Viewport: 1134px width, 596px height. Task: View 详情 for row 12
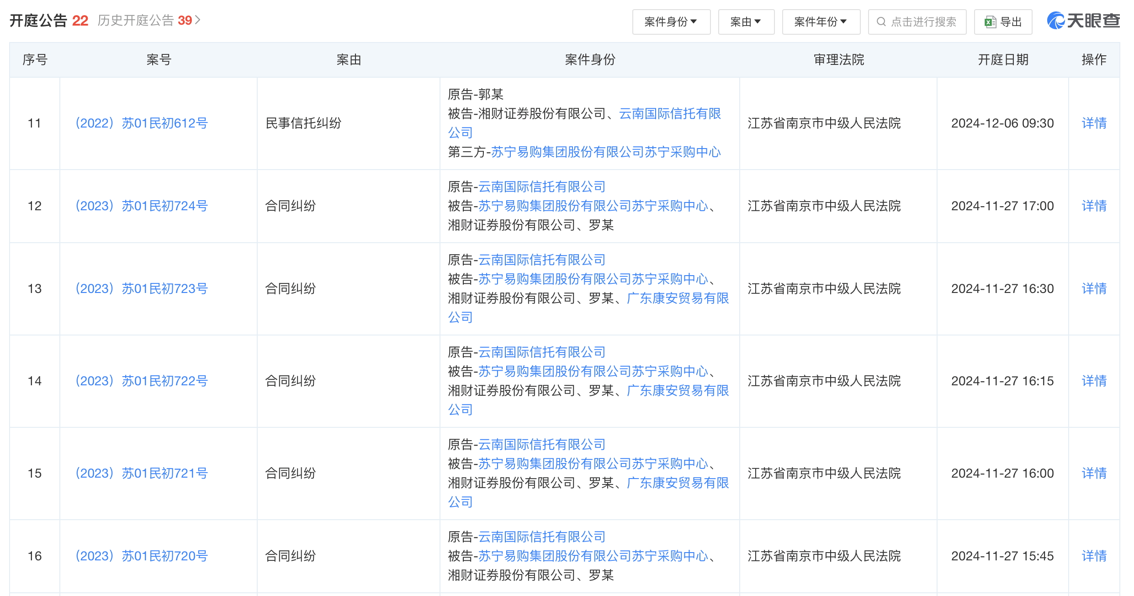[1094, 206]
